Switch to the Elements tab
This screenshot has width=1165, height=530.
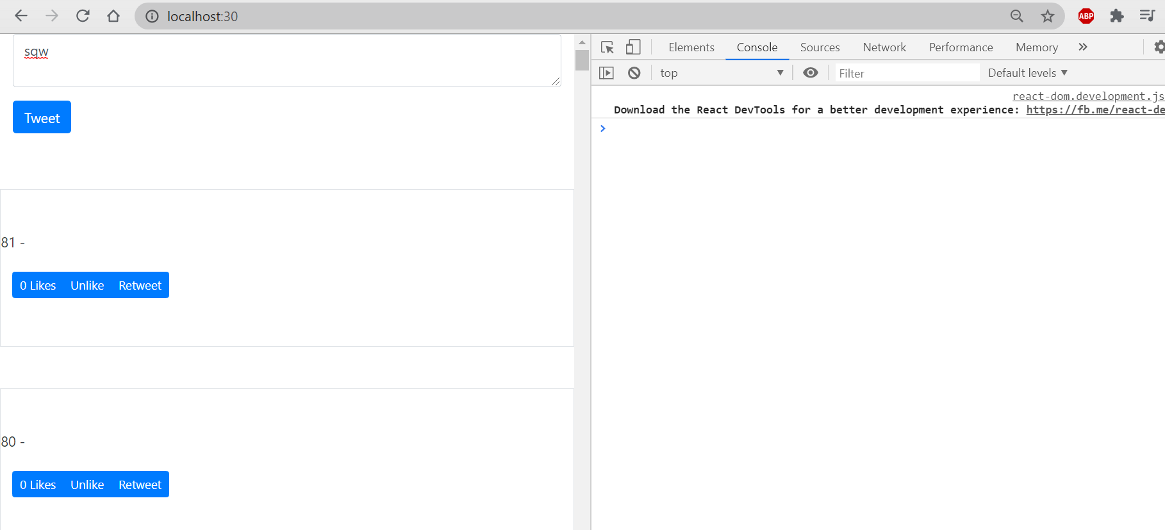point(691,47)
